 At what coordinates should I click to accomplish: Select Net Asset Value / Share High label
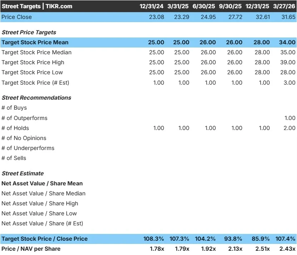tap(40, 204)
